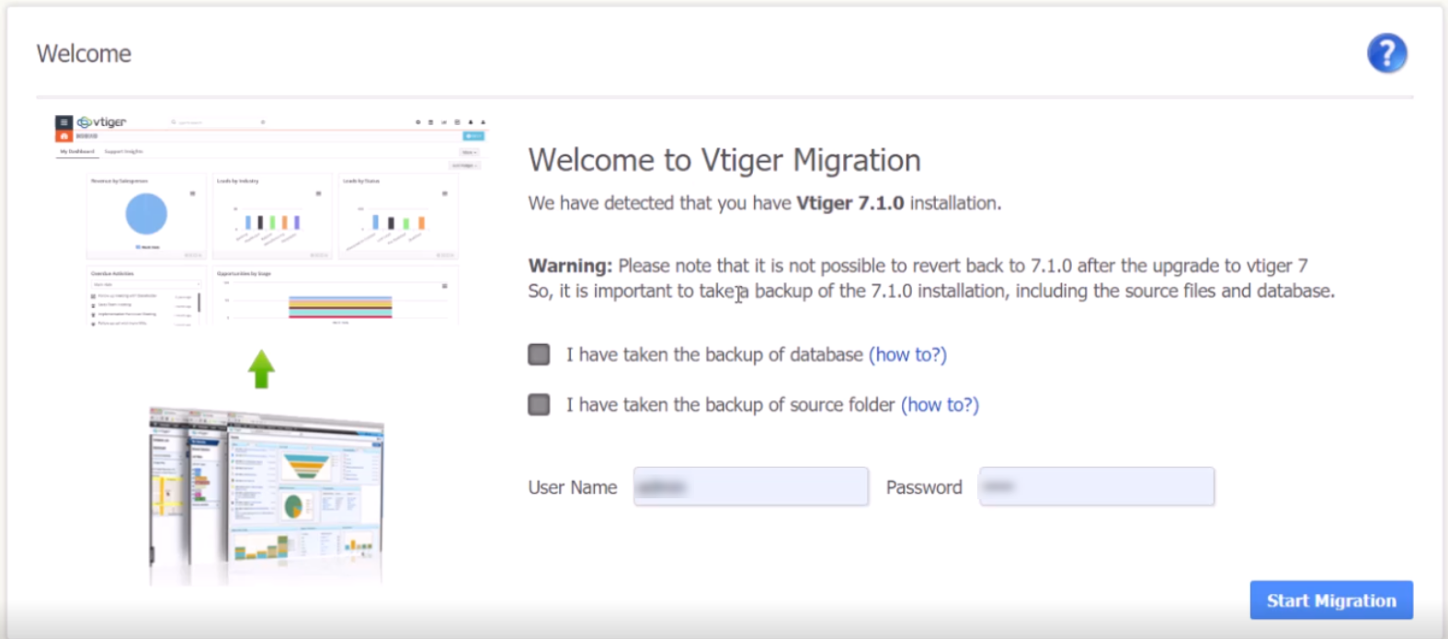
Task: Click the 'Welcome' page title
Action: 84,53
